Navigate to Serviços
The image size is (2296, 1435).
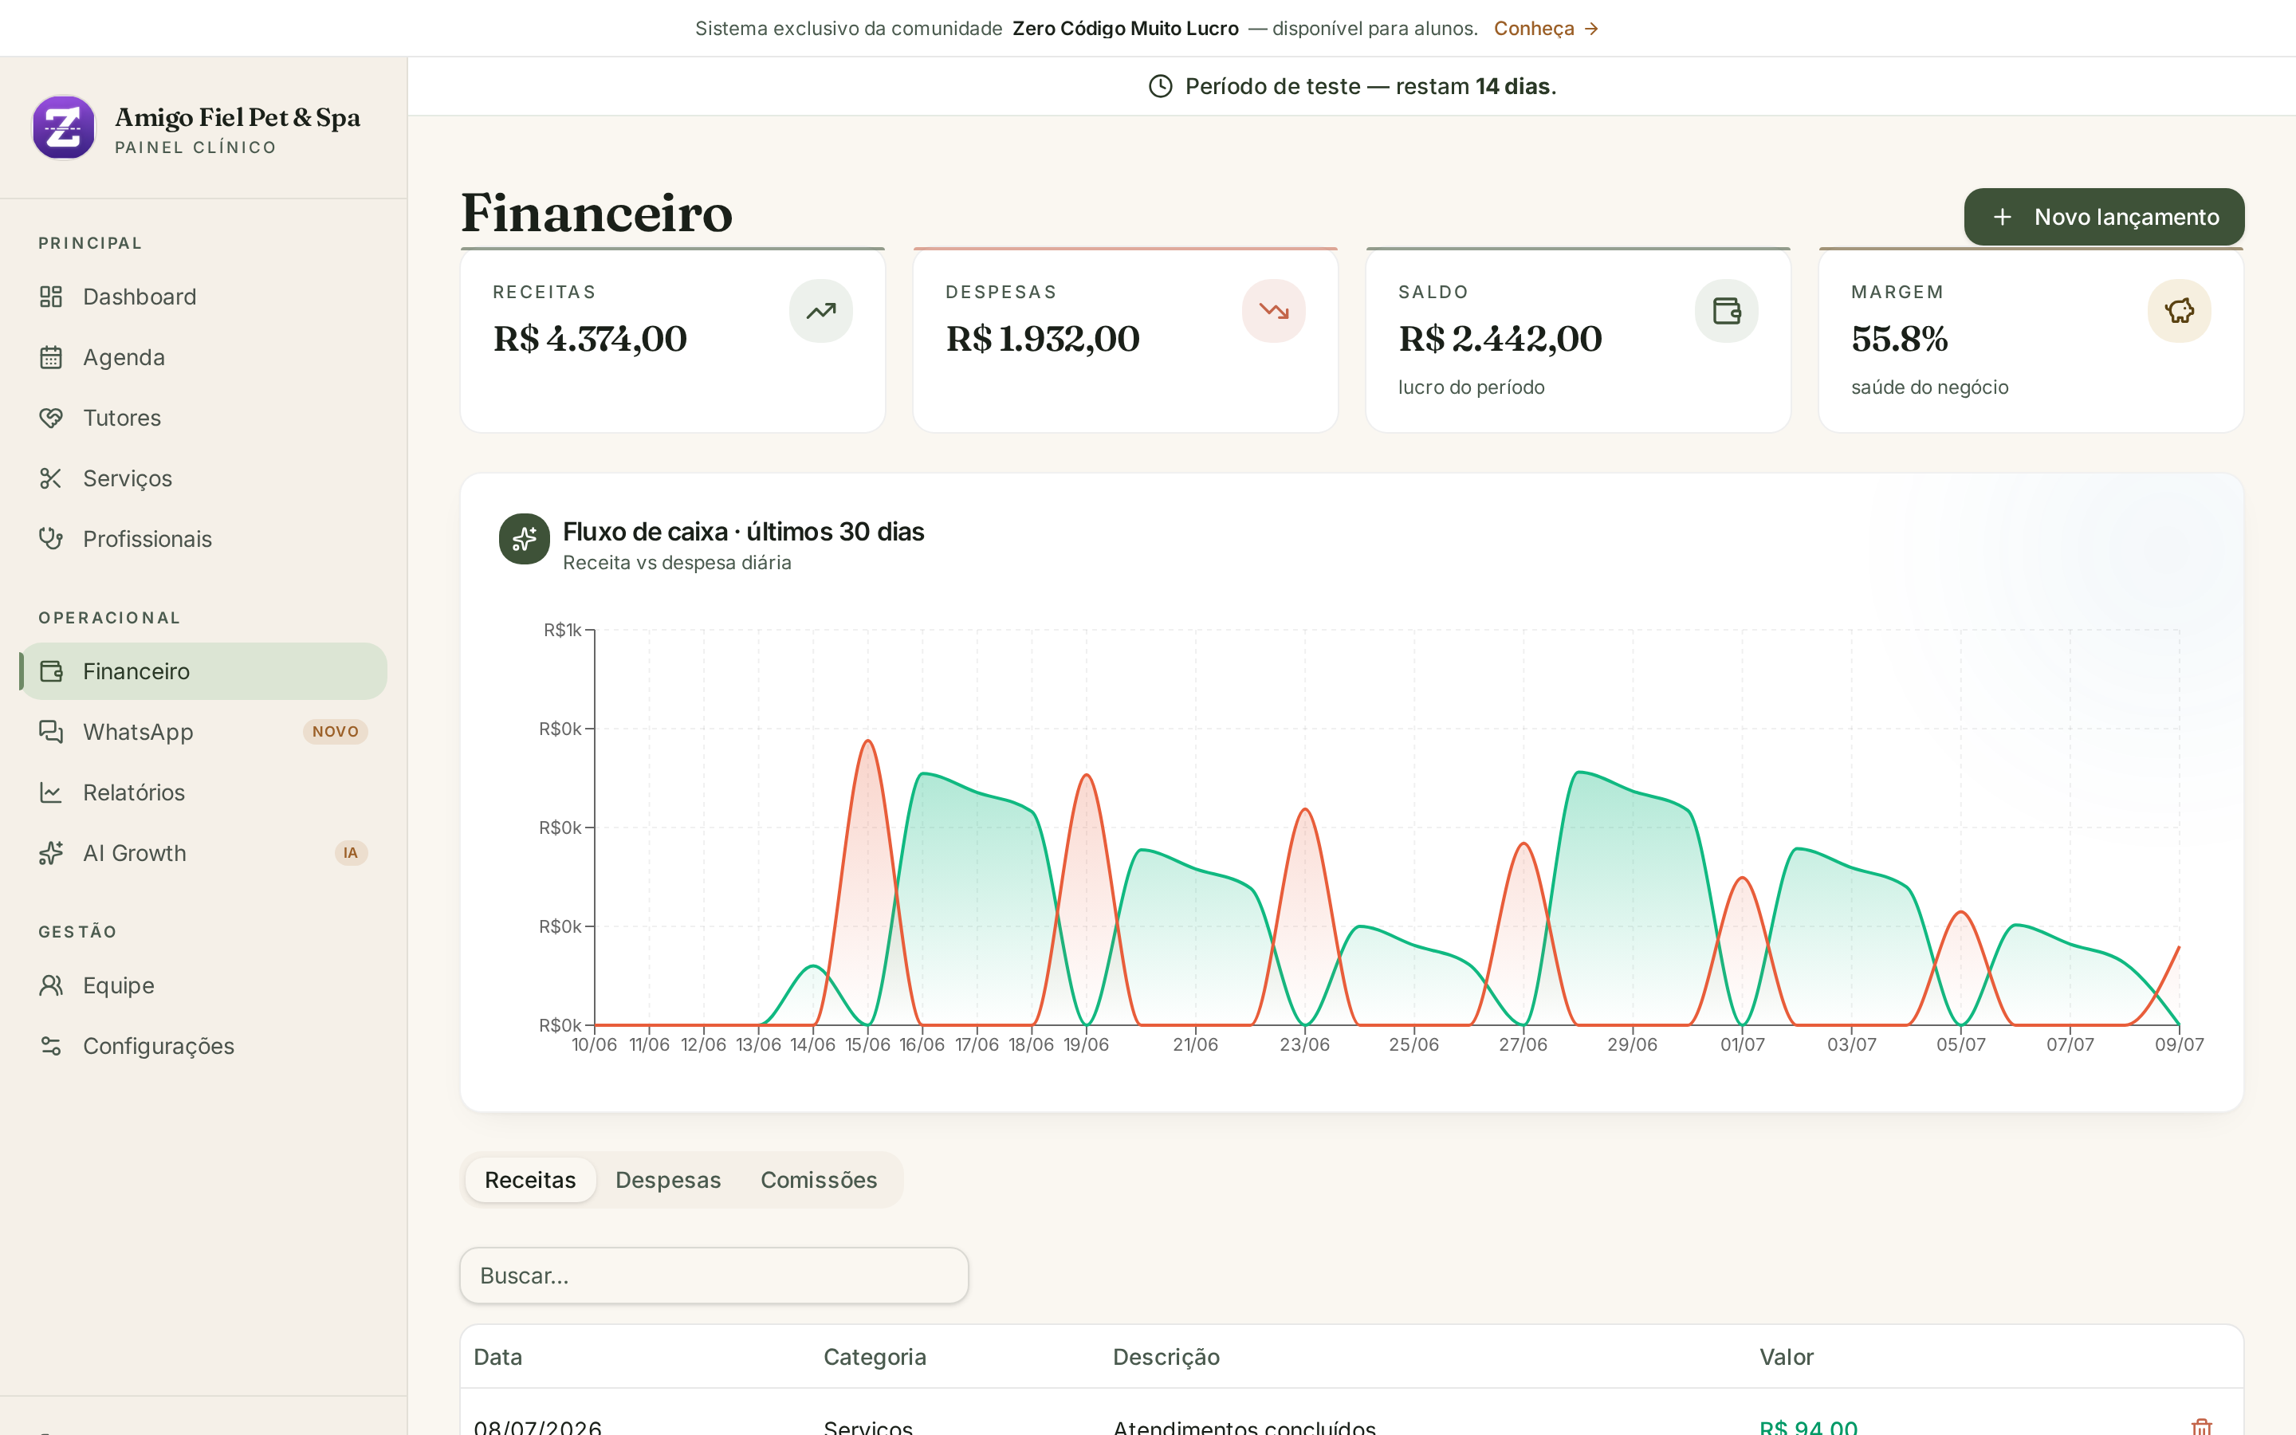pos(203,478)
